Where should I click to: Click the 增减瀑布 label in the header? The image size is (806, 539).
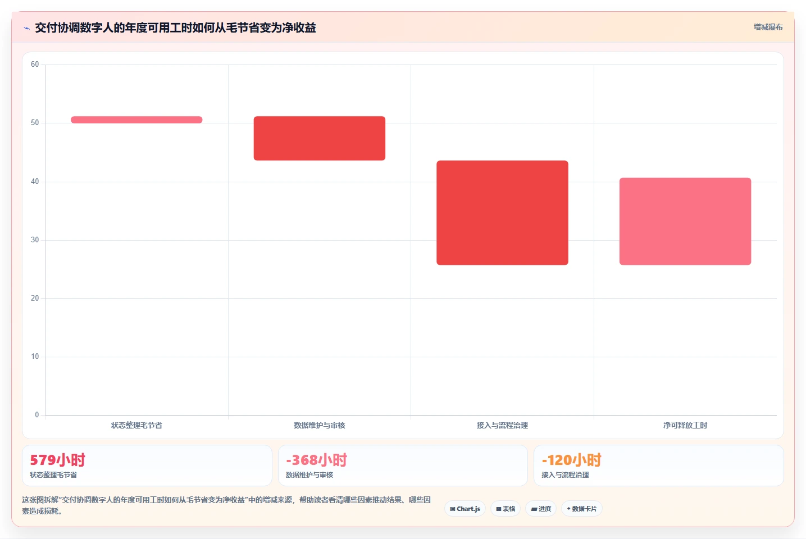(768, 27)
